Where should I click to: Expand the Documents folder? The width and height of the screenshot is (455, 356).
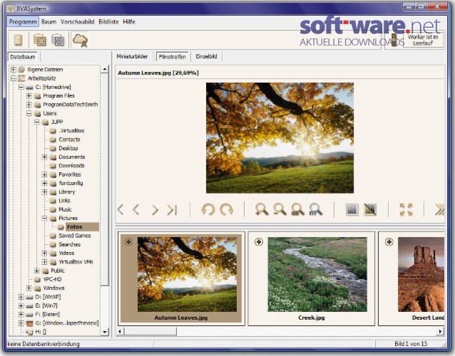coord(44,157)
